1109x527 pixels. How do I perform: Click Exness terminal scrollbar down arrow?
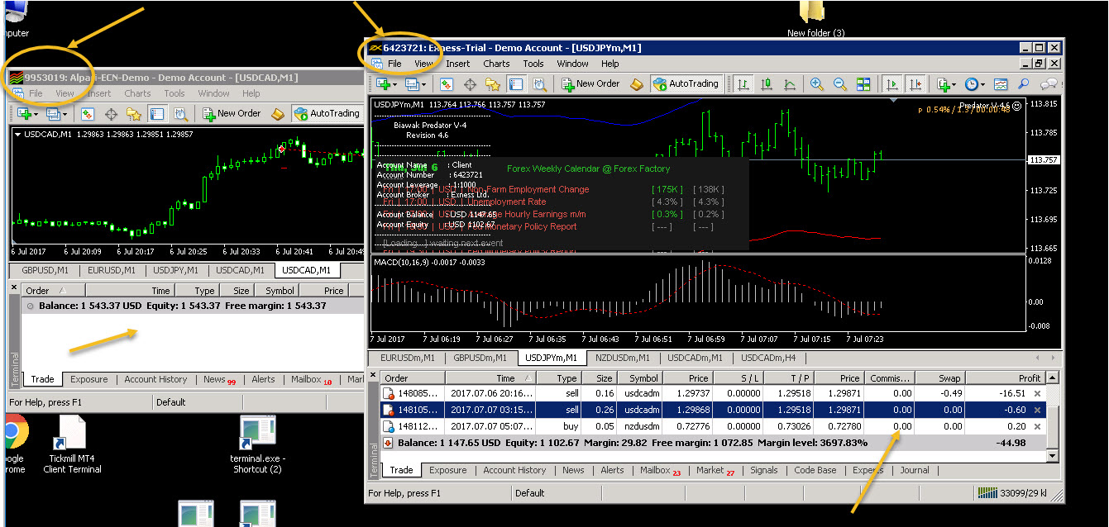pyautogui.click(x=1052, y=456)
